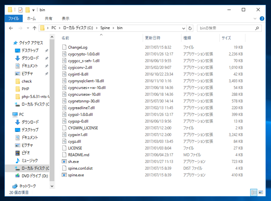Select cygz.dll file name
Viewport: 271px width, 201px height.
(x=75, y=142)
